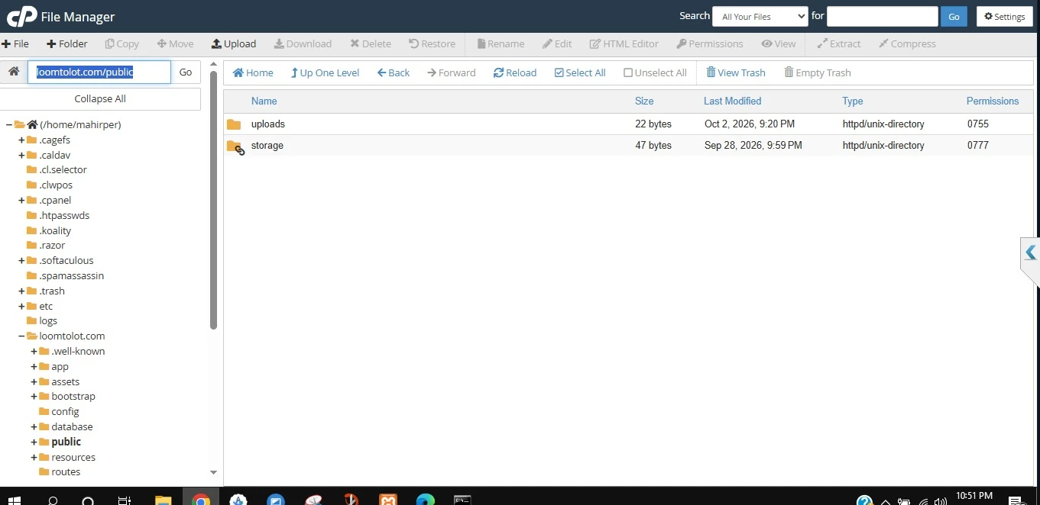
Task: Create a new File from the toolbar
Action: (15, 43)
